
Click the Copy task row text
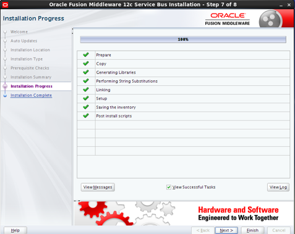[x=101, y=64]
